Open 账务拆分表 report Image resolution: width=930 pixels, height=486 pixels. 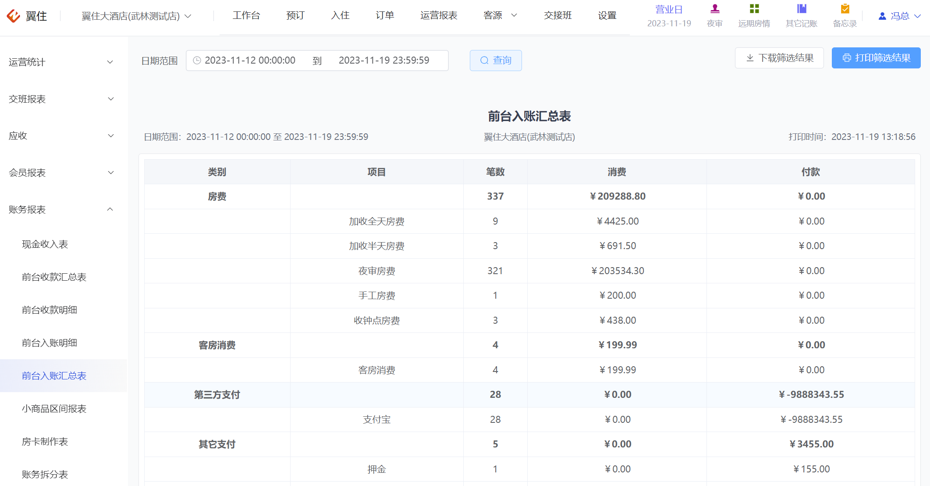64,475
